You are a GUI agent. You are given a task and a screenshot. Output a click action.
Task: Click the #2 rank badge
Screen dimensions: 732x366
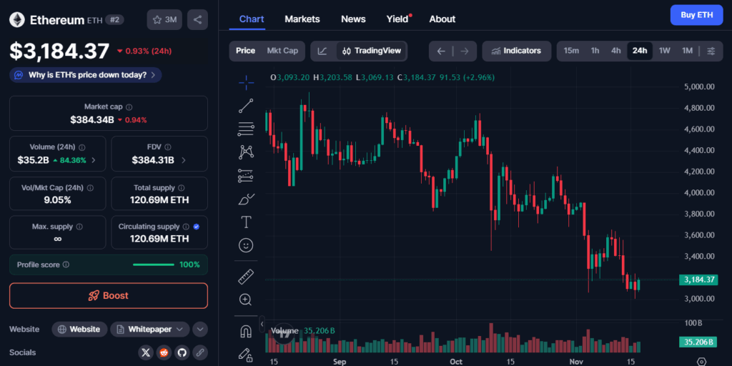point(114,19)
